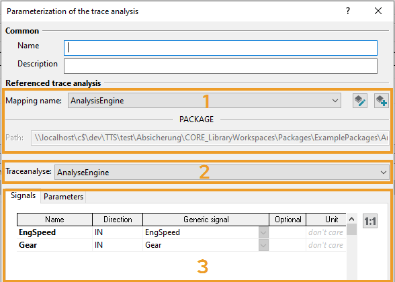The width and height of the screenshot is (395, 282).
Task: Click the don't care unit for Gear
Action: click(326, 245)
